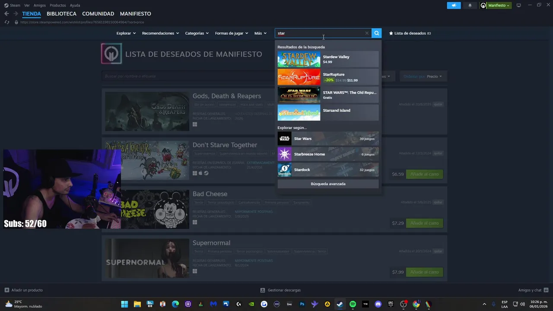Open the Productos menu
The height and width of the screenshot is (311, 553).
58,5
